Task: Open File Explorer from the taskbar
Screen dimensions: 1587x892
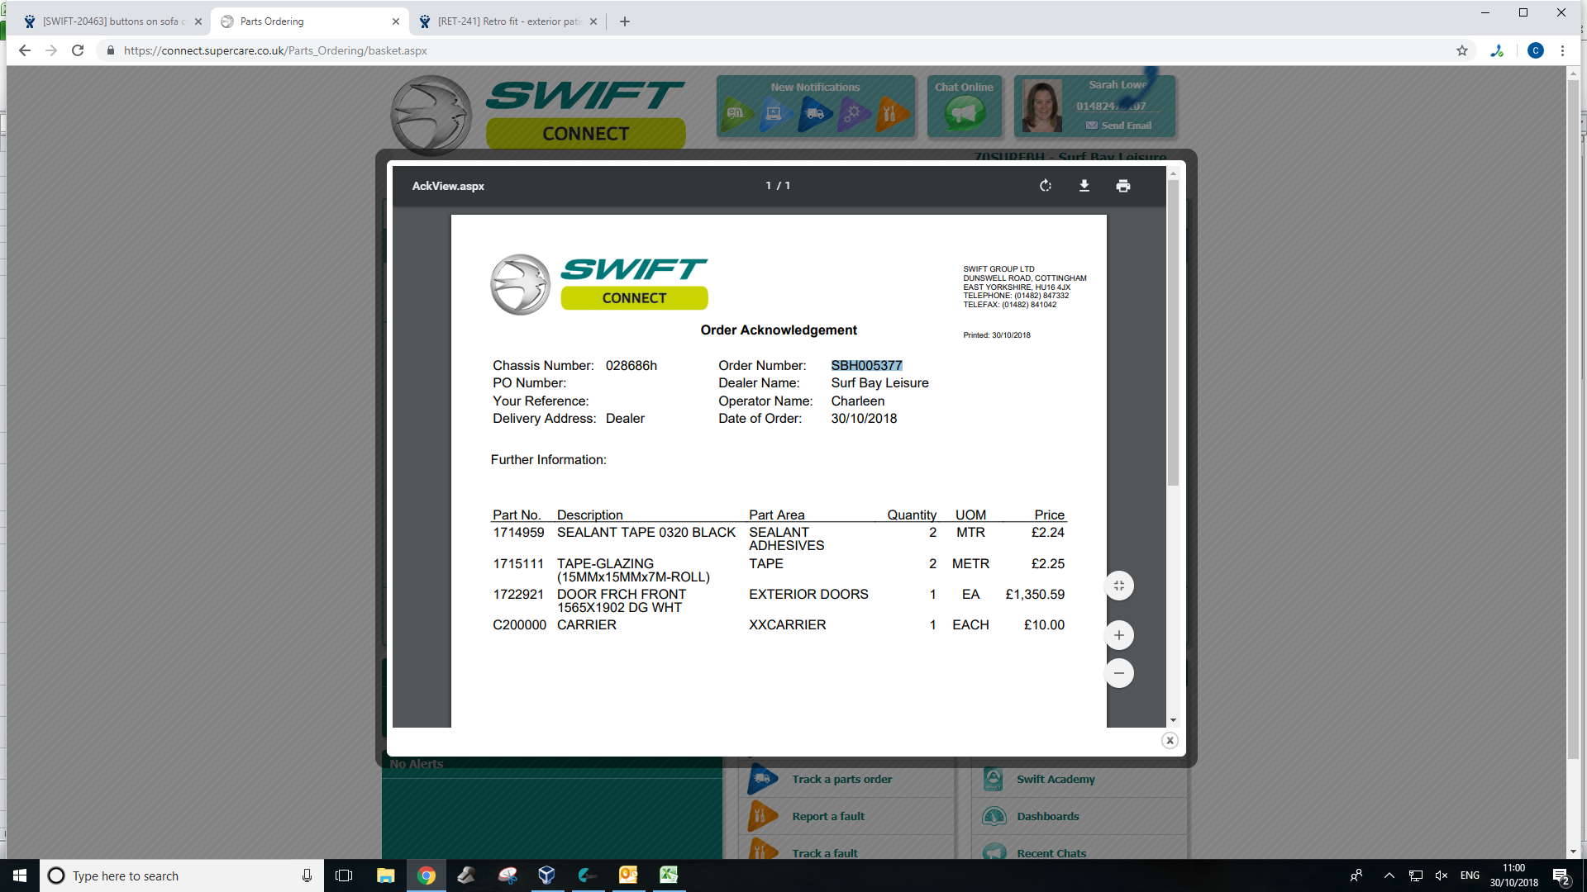Action: (385, 875)
